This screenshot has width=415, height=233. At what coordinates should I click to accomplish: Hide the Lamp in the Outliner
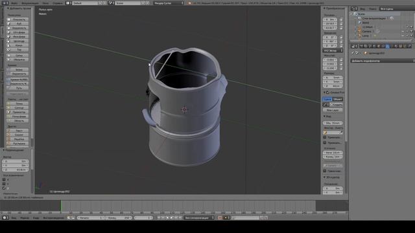(x=403, y=36)
